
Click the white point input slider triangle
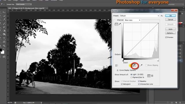(158, 61)
